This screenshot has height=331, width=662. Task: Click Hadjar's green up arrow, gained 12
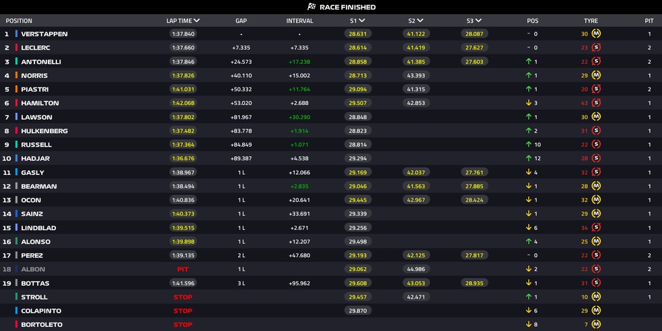pyautogui.click(x=528, y=158)
